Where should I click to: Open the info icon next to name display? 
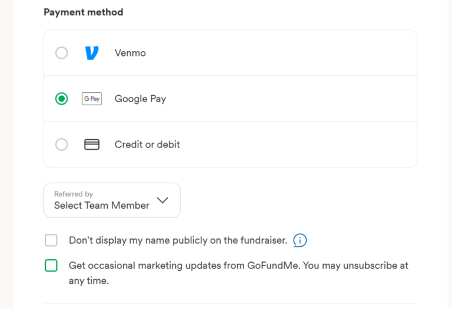click(300, 240)
